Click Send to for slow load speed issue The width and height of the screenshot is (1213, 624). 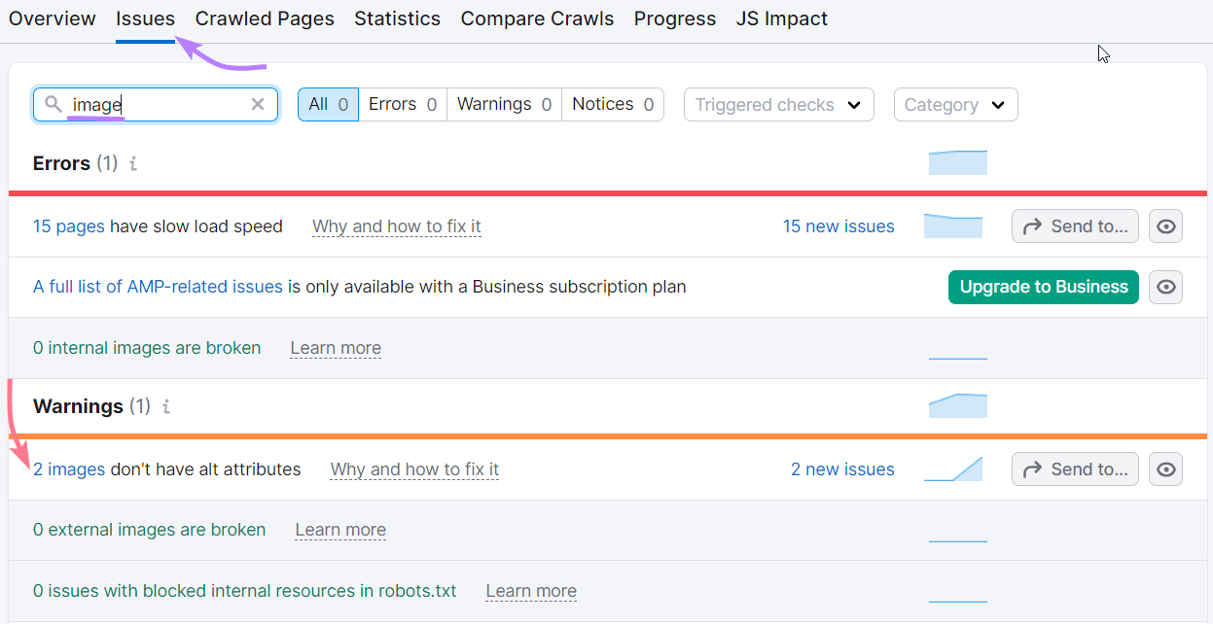(x=1074, y=225)
